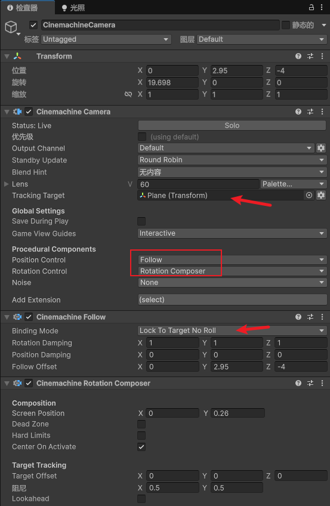
Task: Click the Solo button
Action: pos(232,125)
